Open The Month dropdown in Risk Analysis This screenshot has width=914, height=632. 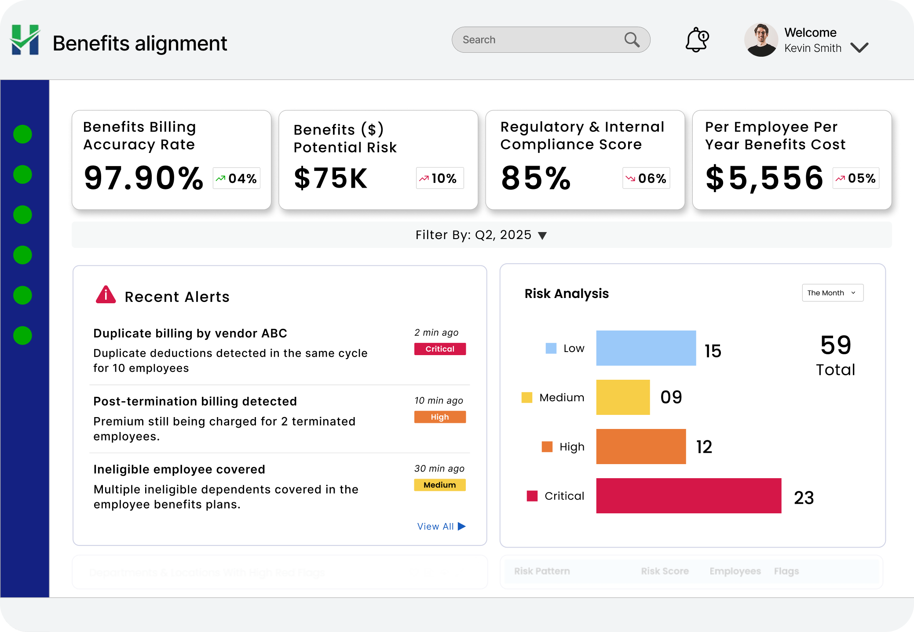coord(832,293)
